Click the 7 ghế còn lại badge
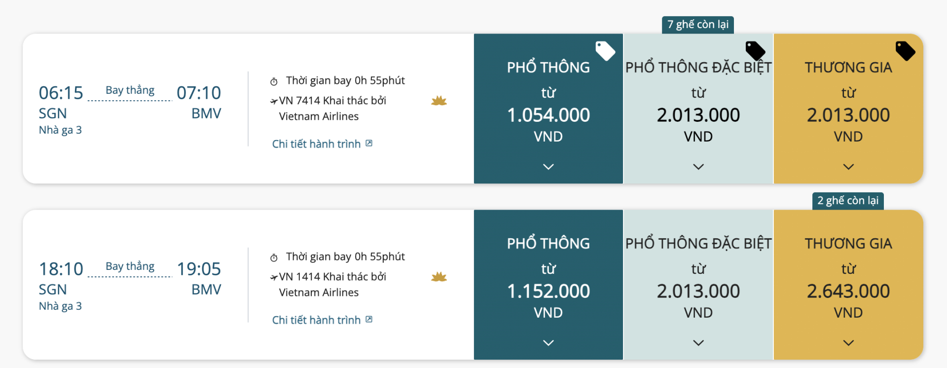 point(697,24)
